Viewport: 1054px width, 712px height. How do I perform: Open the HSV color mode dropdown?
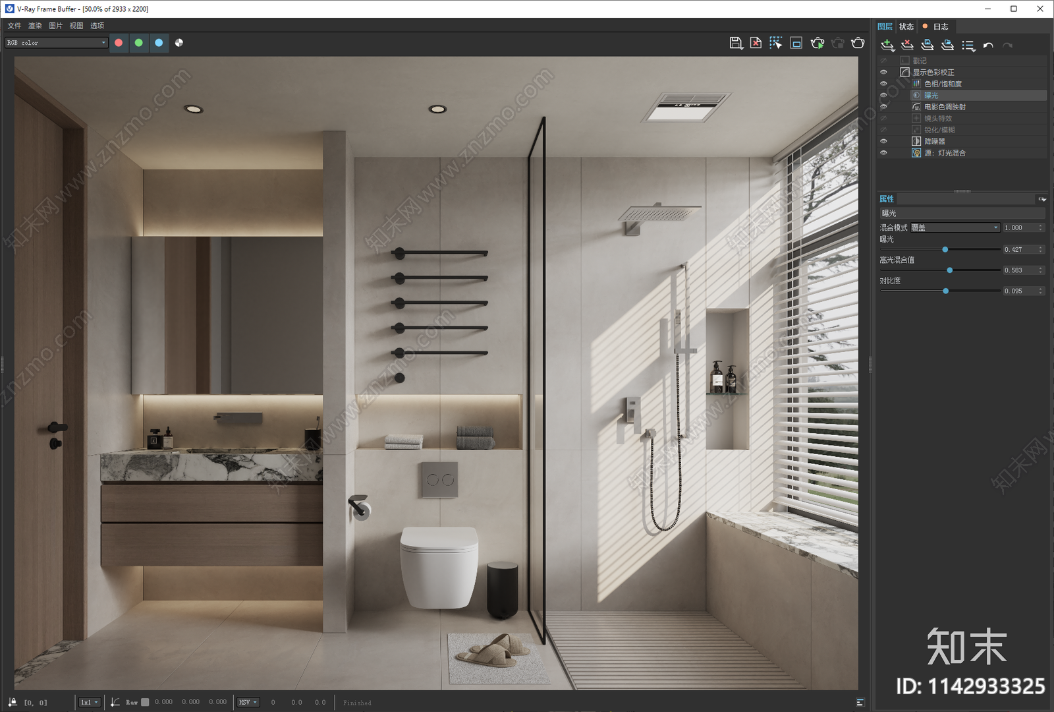(x=248, y=702)
